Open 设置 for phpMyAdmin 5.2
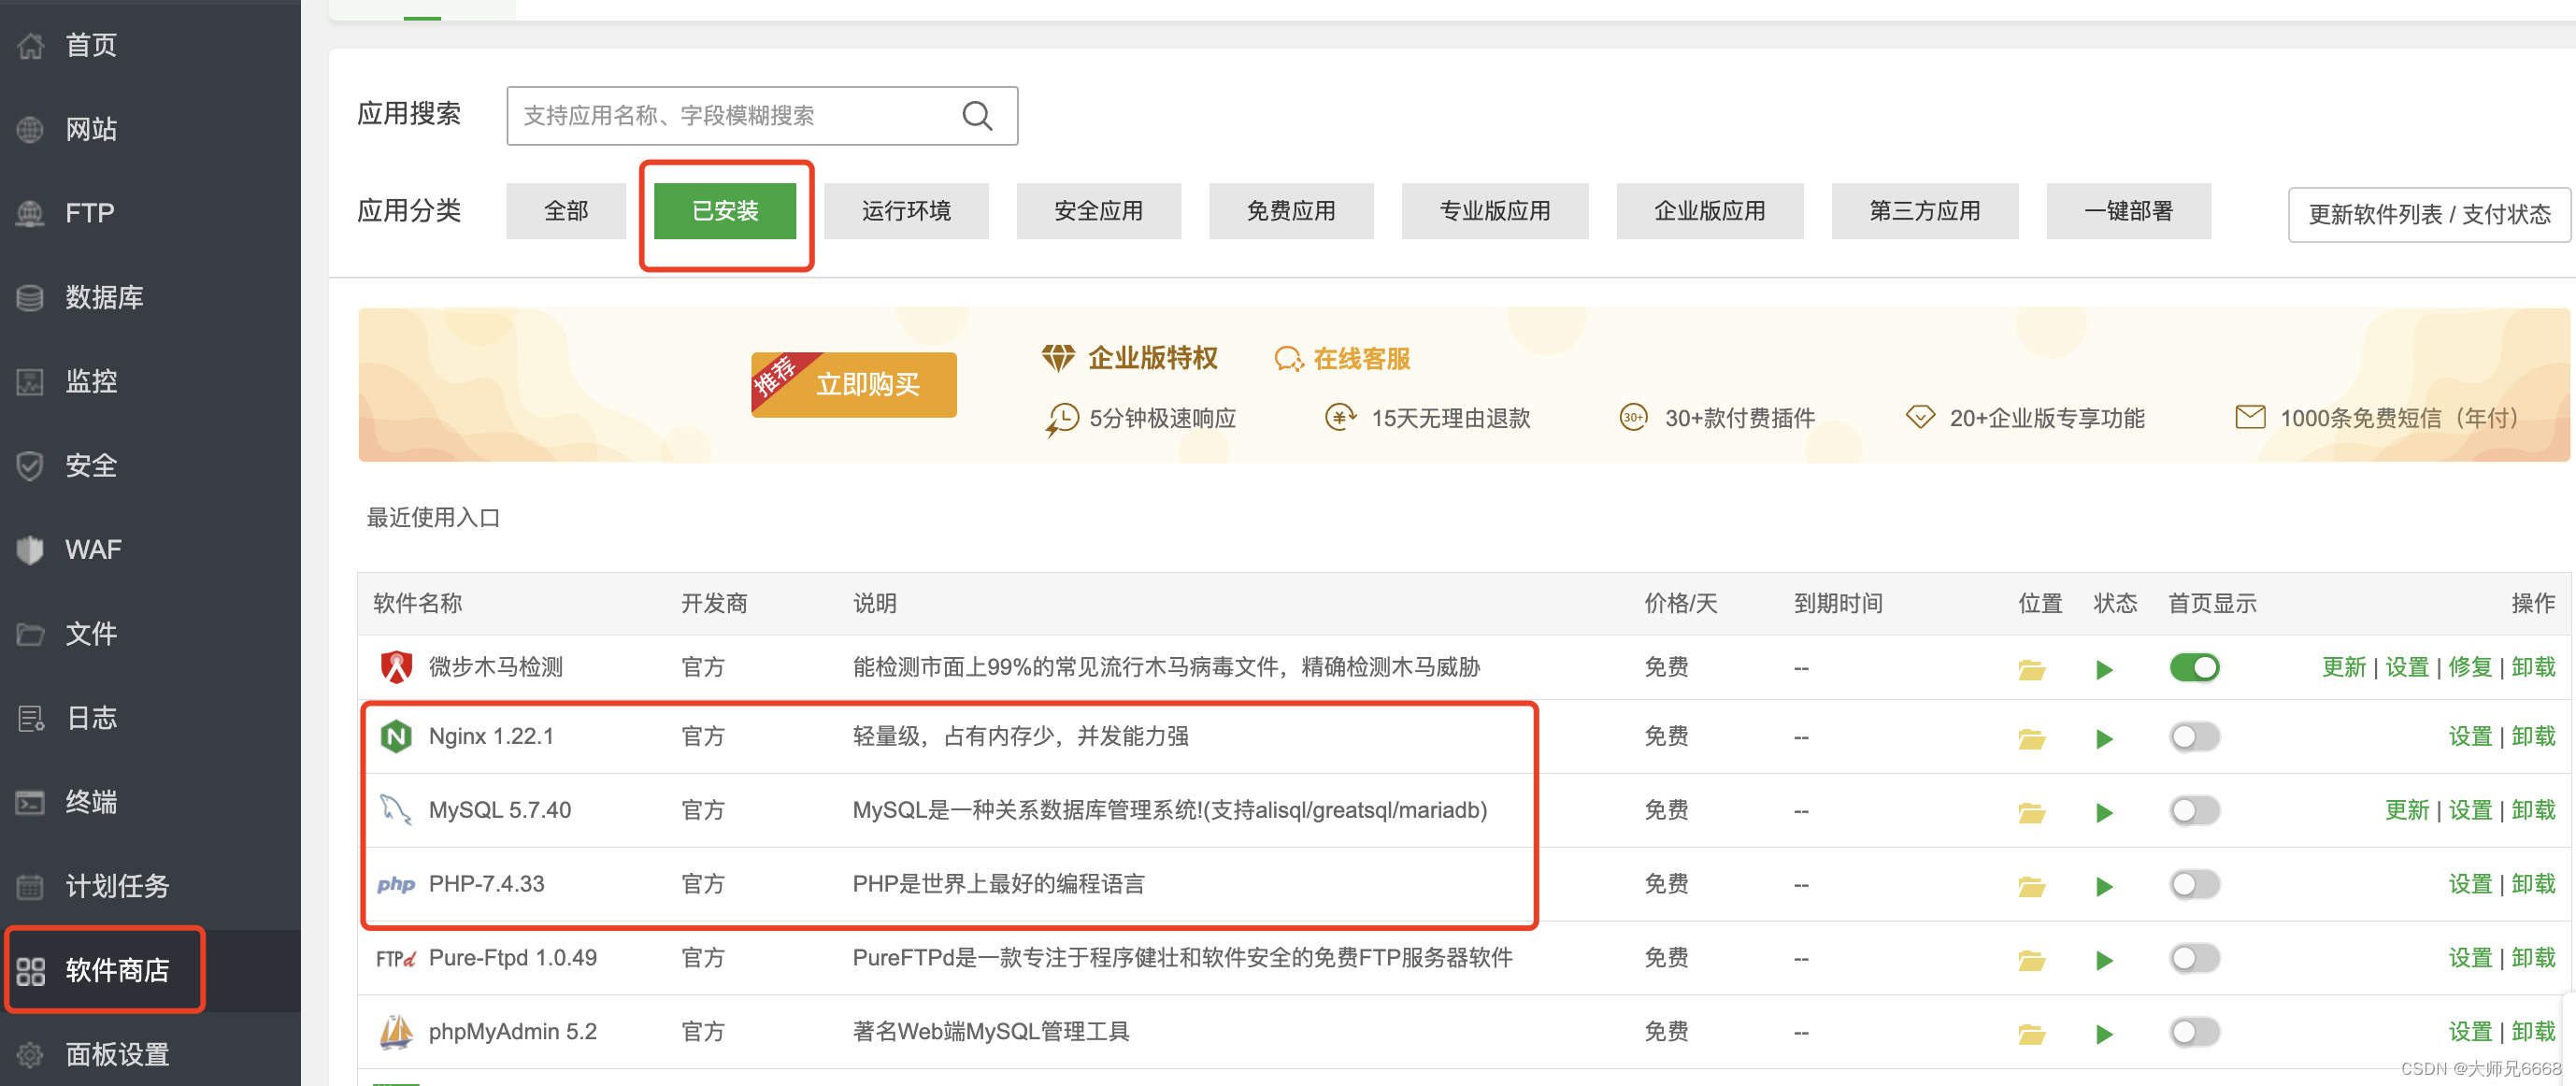This screenshot has width=2576, height=1086. 2470,1032
